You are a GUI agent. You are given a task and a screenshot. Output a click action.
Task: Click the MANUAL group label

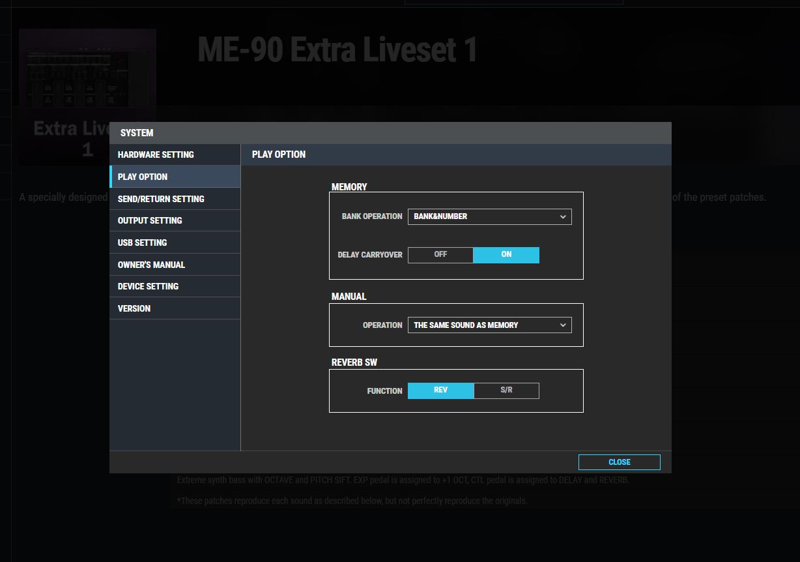click(349, 297)
